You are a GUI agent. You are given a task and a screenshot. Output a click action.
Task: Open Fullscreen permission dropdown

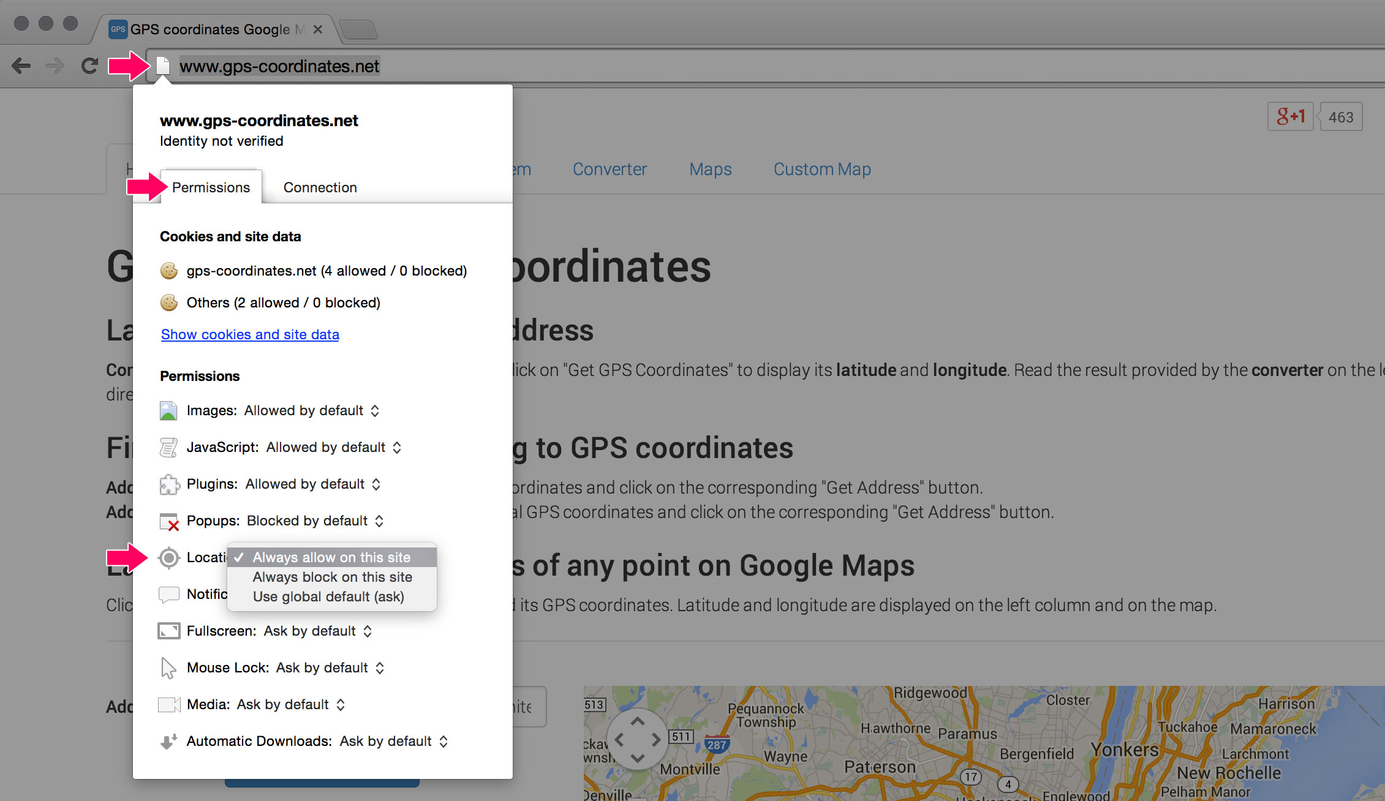(x=318, y=631)
